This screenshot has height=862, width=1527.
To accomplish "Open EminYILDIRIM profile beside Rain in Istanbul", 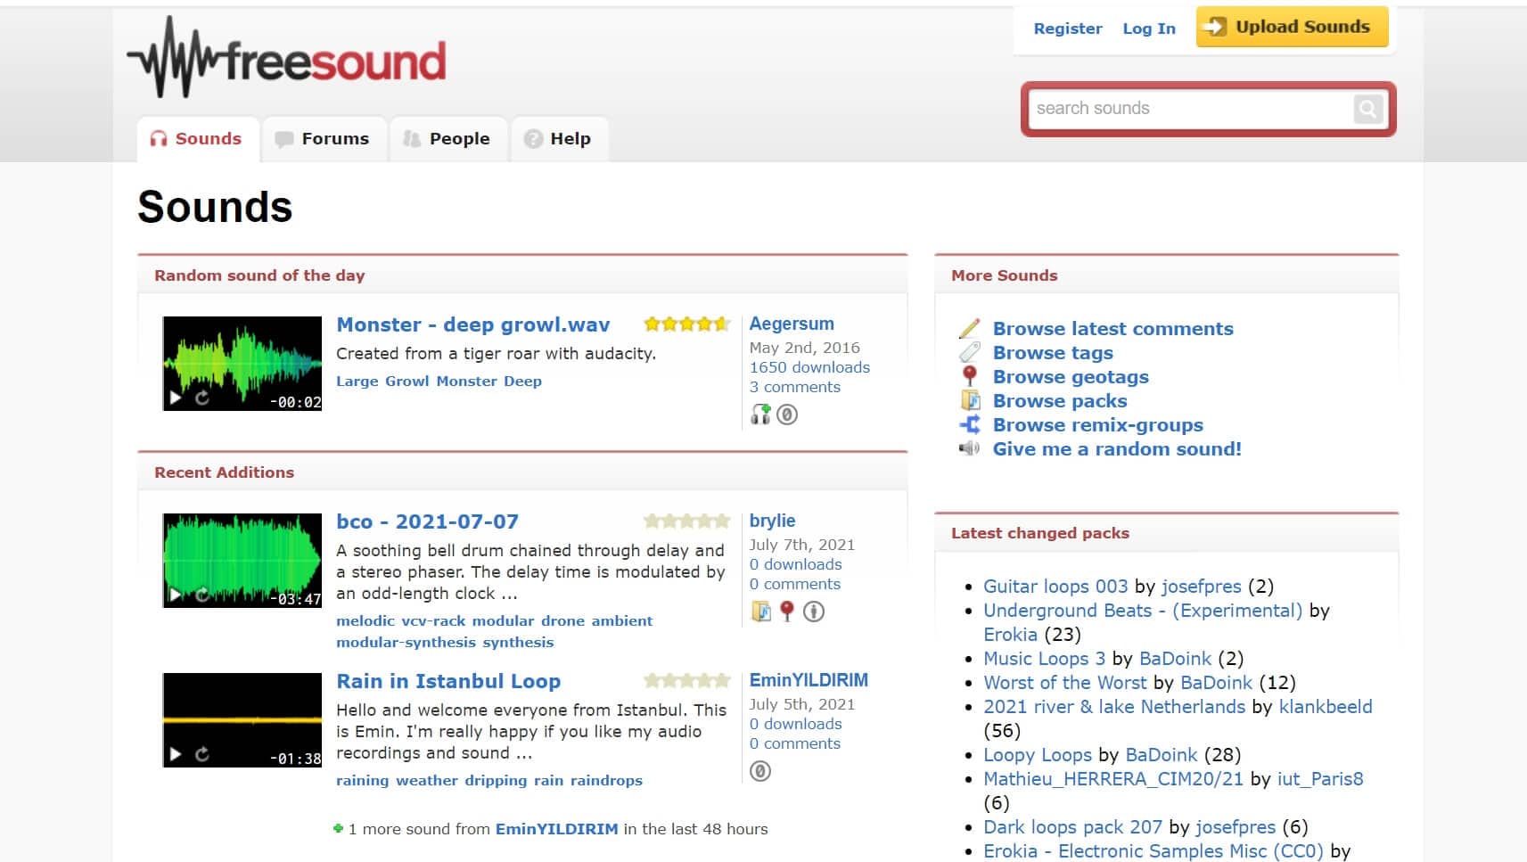I will 809,680.
